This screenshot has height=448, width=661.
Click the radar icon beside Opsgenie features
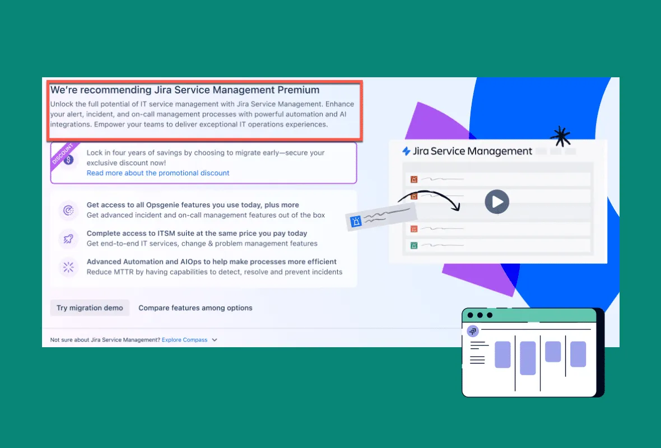(x=68, y=211)
